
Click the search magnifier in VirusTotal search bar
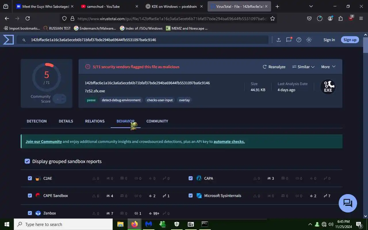coord(24,40)
